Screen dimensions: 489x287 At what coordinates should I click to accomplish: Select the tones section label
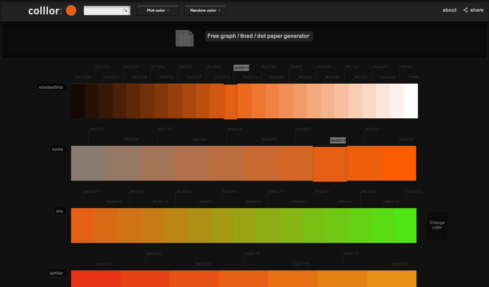(x=57, y=149)
